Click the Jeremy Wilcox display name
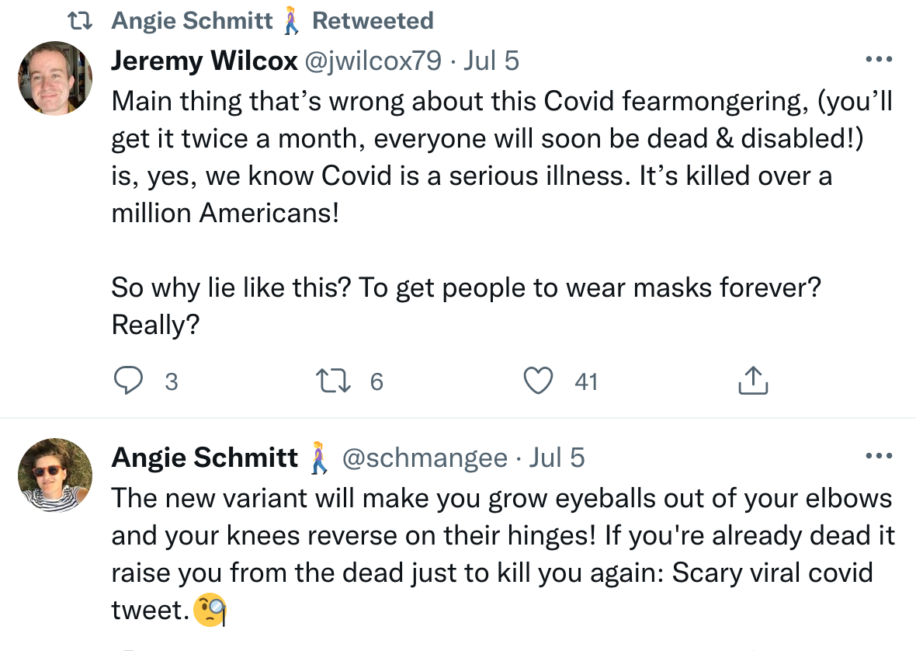The width and height of the screenshot is (916, 651). pyautogui.click(x=204, y=60)
